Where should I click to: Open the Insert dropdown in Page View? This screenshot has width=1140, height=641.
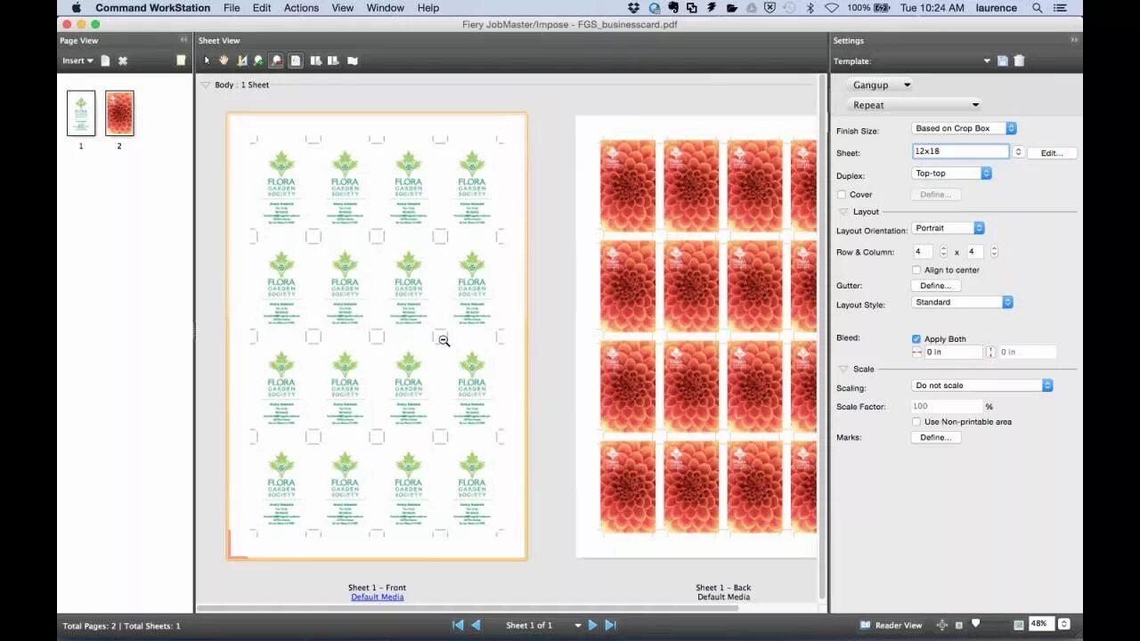coord(77,61)
